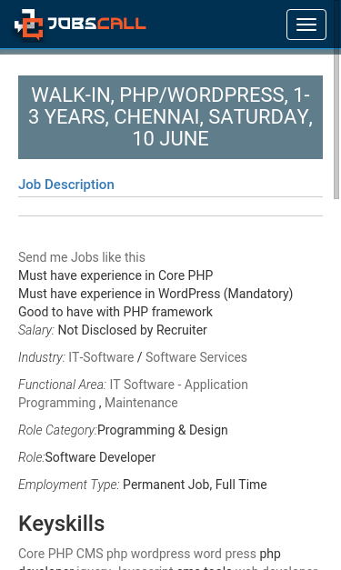Open the Maintenance functional area link
The image size is (341, 570).
click(141, 403)
